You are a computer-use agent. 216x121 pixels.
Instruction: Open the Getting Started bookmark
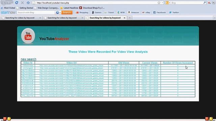click(25, 8)
